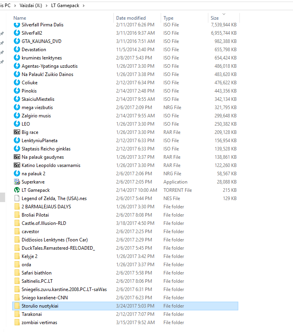Click Saltinelis.PC.LT folder name

pos(37,281)
